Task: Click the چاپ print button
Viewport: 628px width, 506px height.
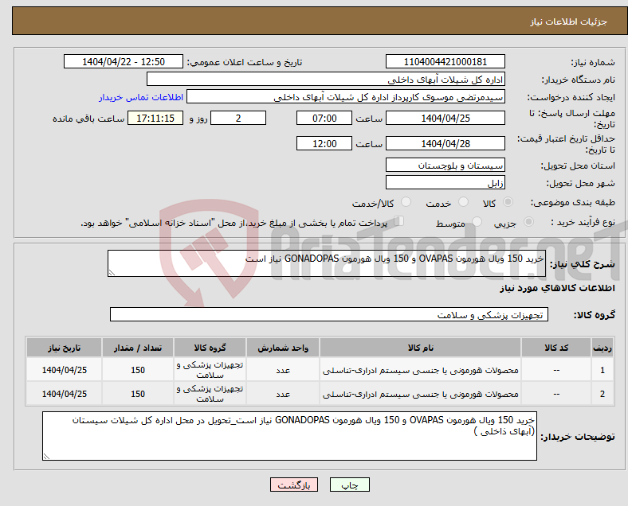Action: tap(350, 485)
